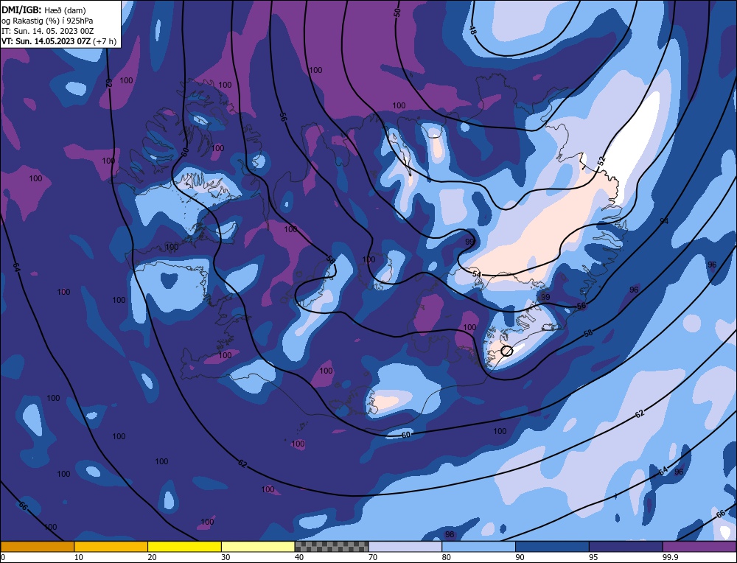Click the legend tick label "95"
The image size is (737, 563).
593,557
